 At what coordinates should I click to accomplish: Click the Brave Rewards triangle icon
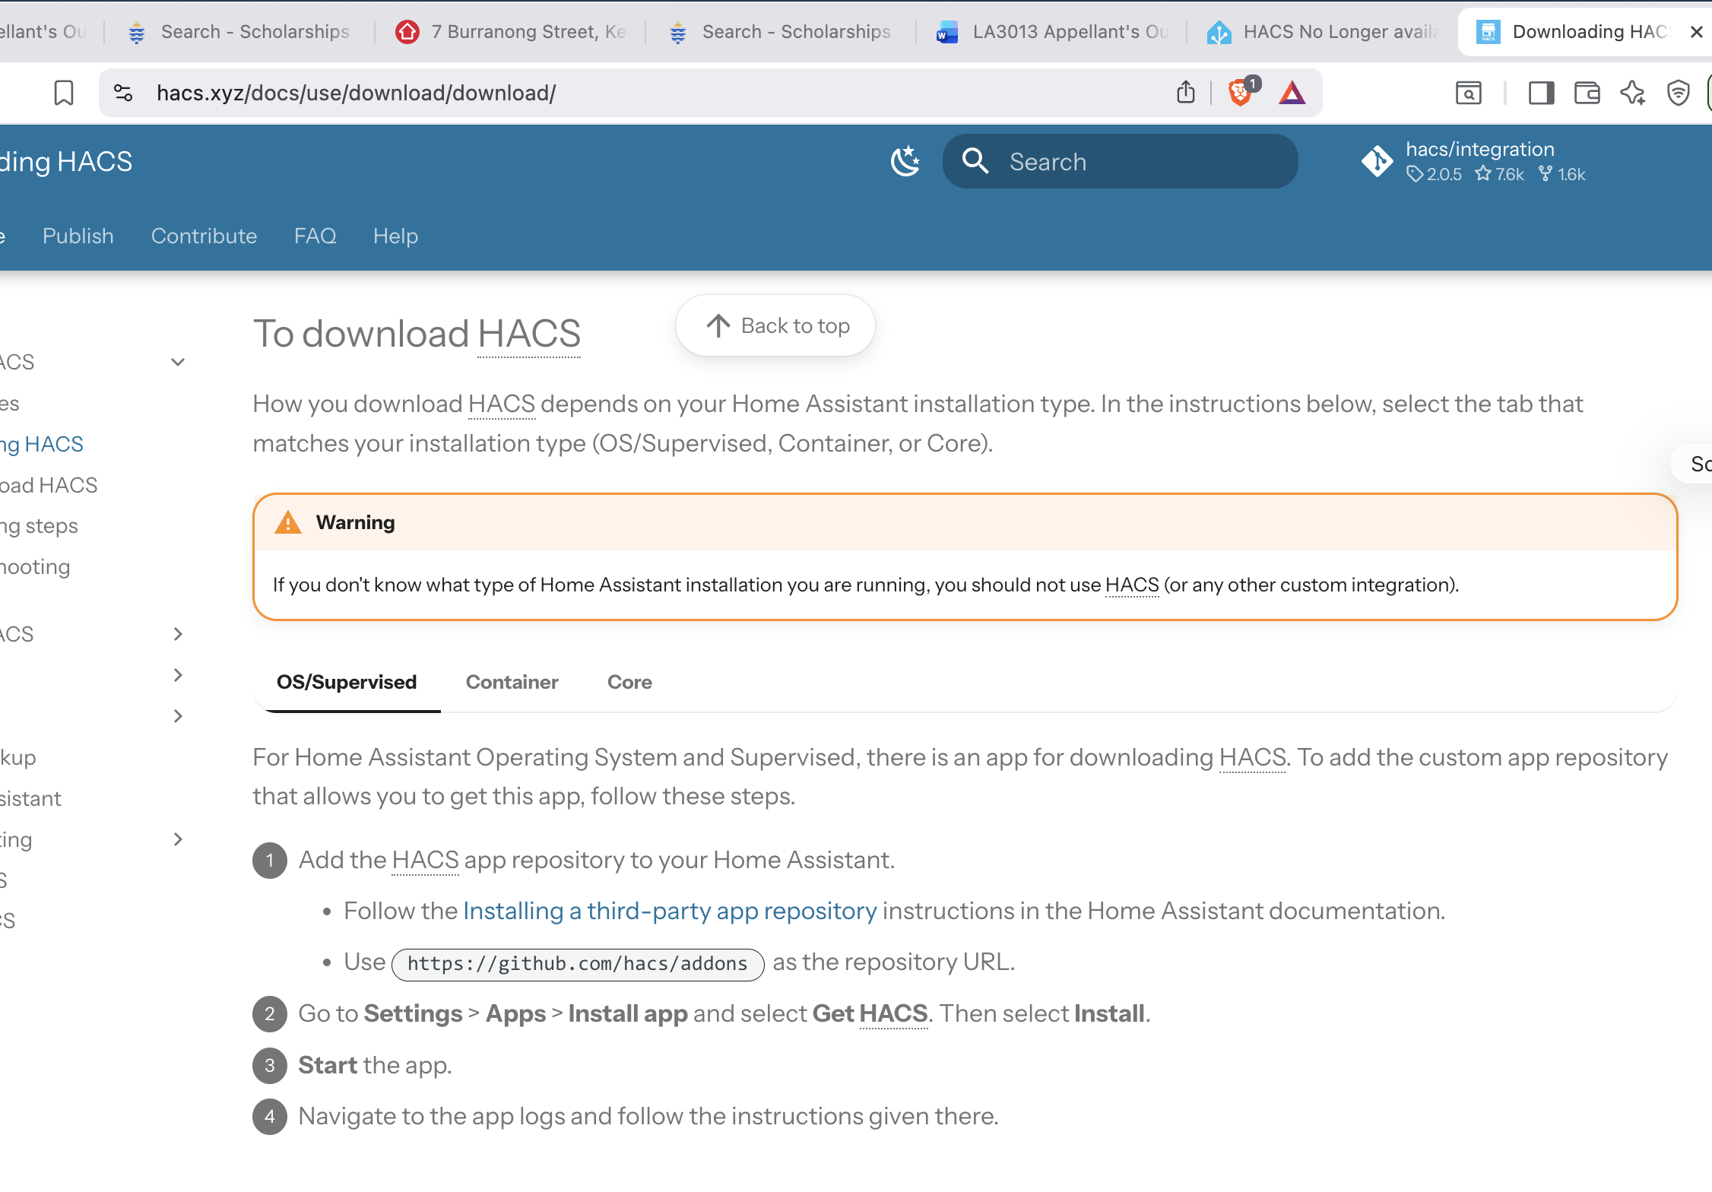point(1292,93)
